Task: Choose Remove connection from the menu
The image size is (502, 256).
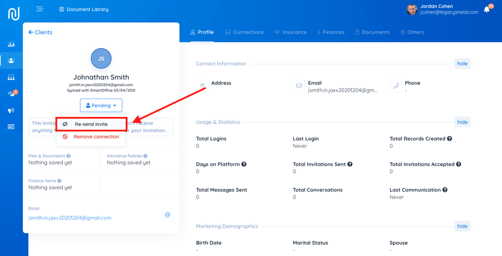Action: 91,137
